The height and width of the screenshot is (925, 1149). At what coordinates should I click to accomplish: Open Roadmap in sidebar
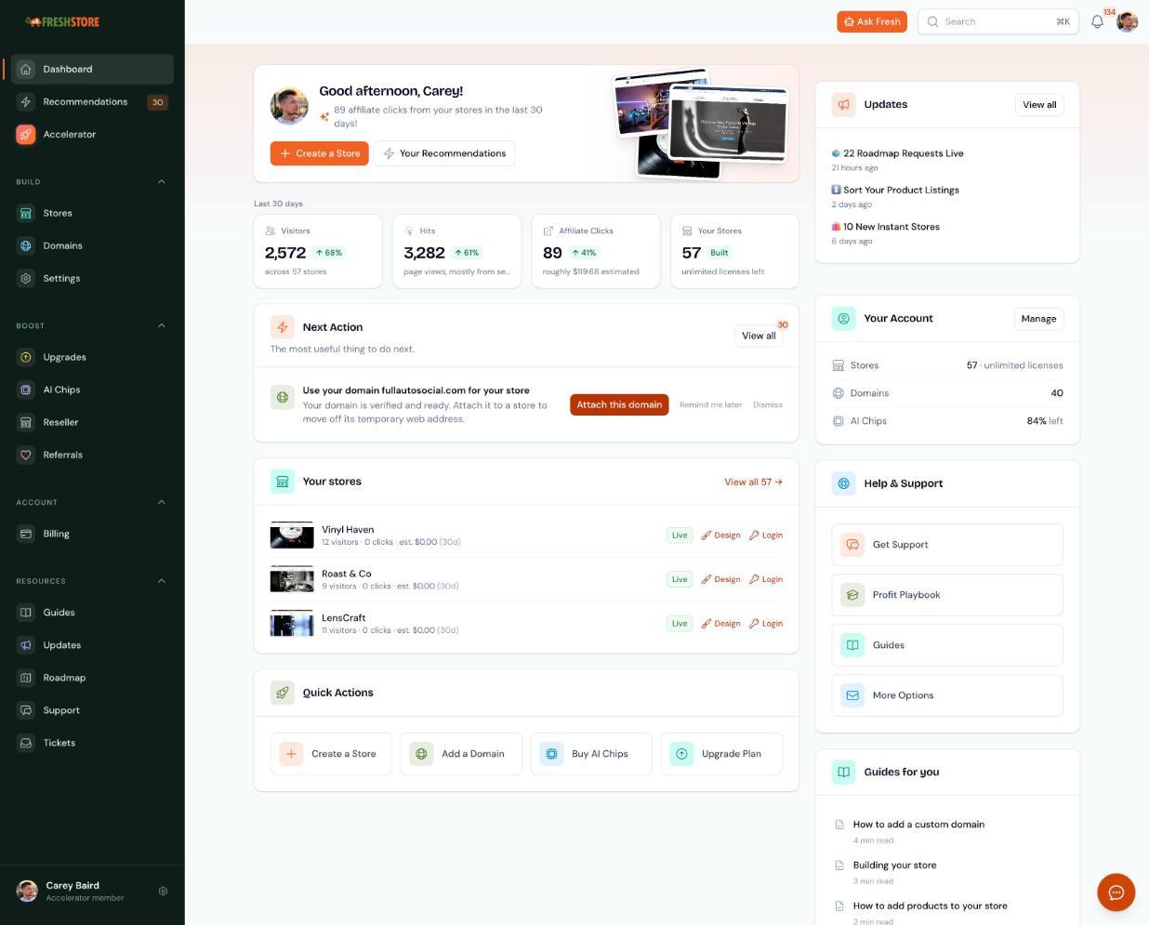92,678
